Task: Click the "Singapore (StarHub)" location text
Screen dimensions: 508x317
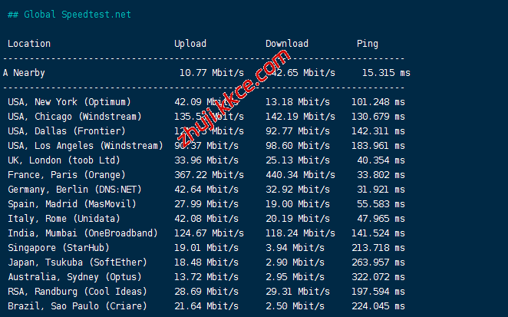Action: pos(58,248)
